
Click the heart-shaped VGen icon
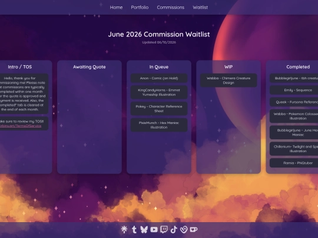click(x=184, y=230)
